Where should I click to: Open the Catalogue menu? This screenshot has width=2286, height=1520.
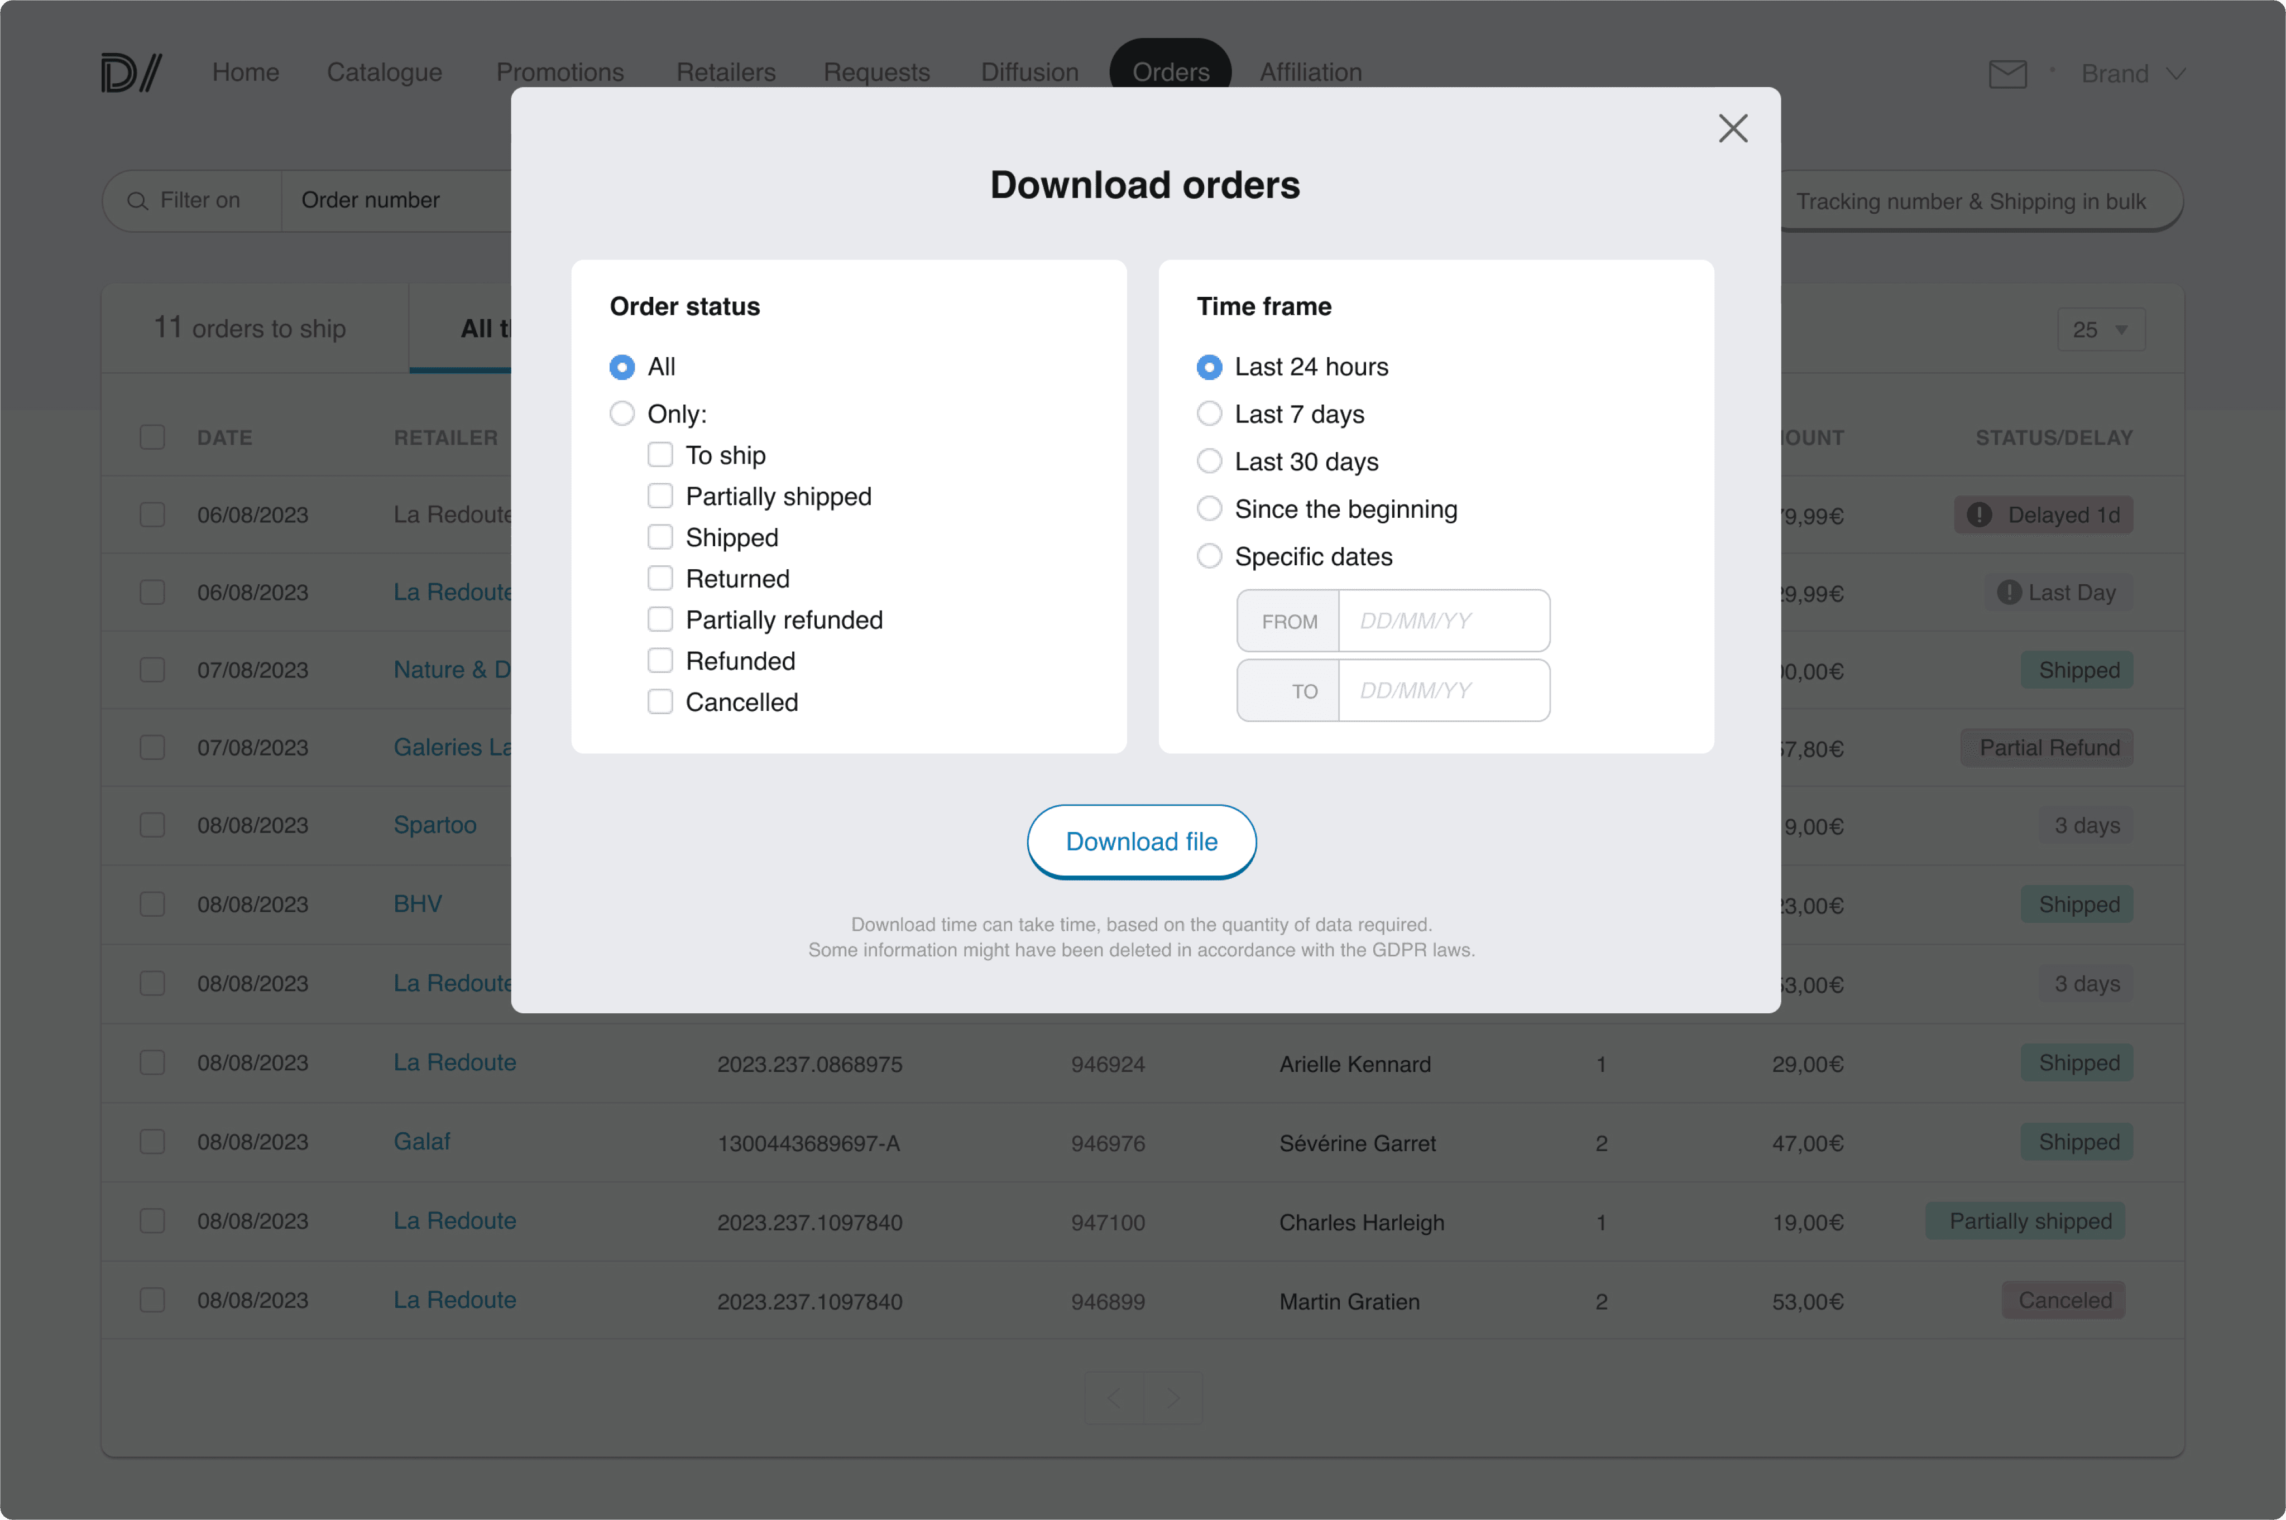point(384,73)
